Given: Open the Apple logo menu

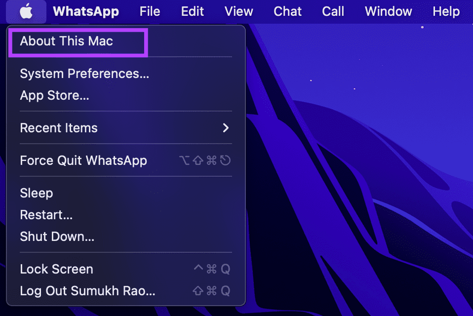Looking at the screenshot, I should tap(26, 11).
